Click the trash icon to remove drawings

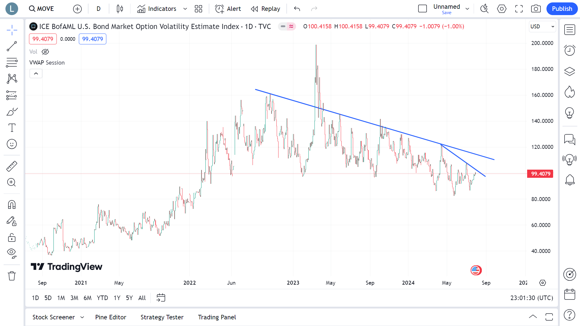click(x=12, y=276)
